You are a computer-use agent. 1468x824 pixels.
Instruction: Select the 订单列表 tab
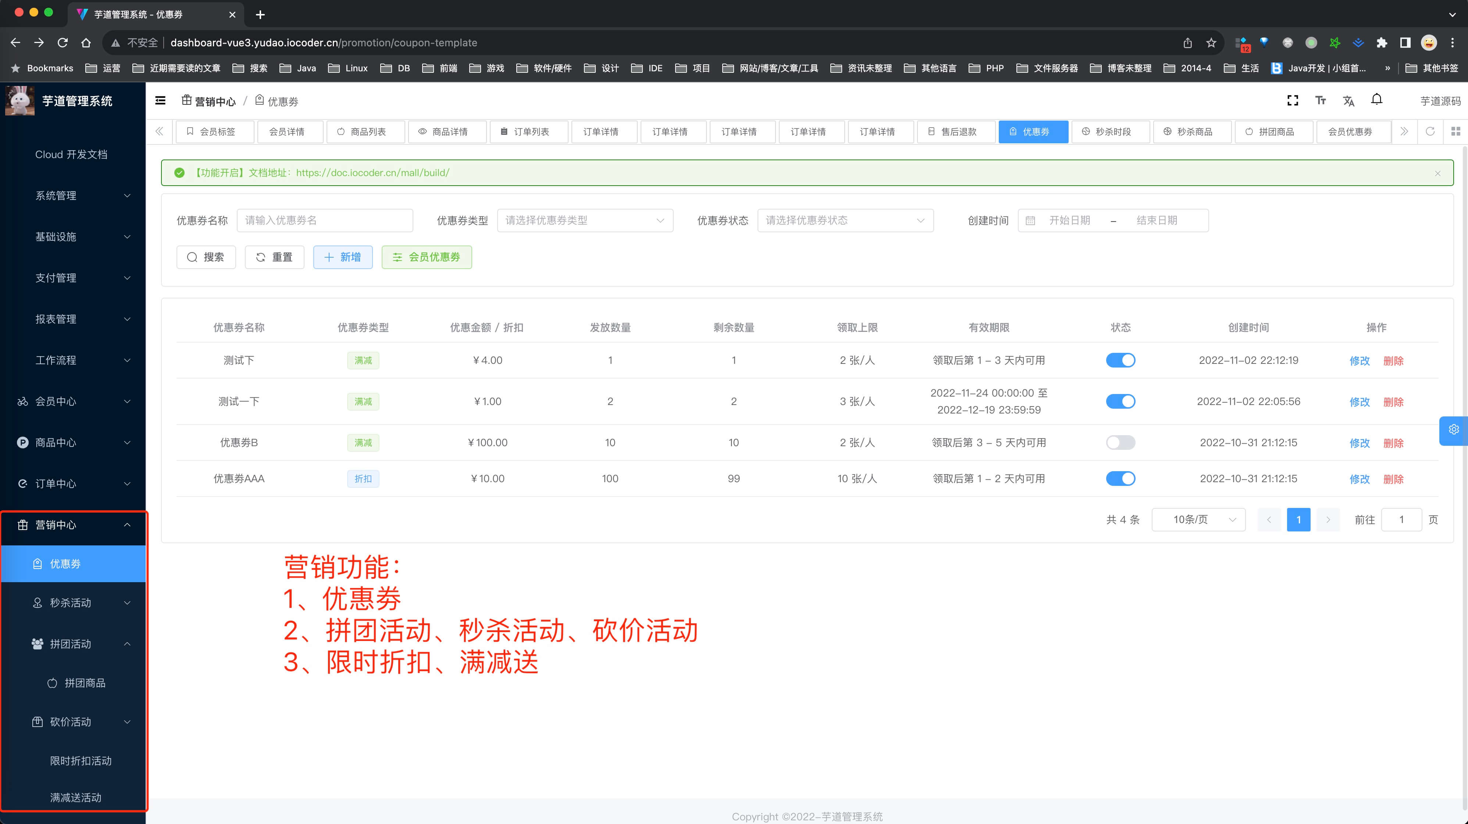pos(528,132)
